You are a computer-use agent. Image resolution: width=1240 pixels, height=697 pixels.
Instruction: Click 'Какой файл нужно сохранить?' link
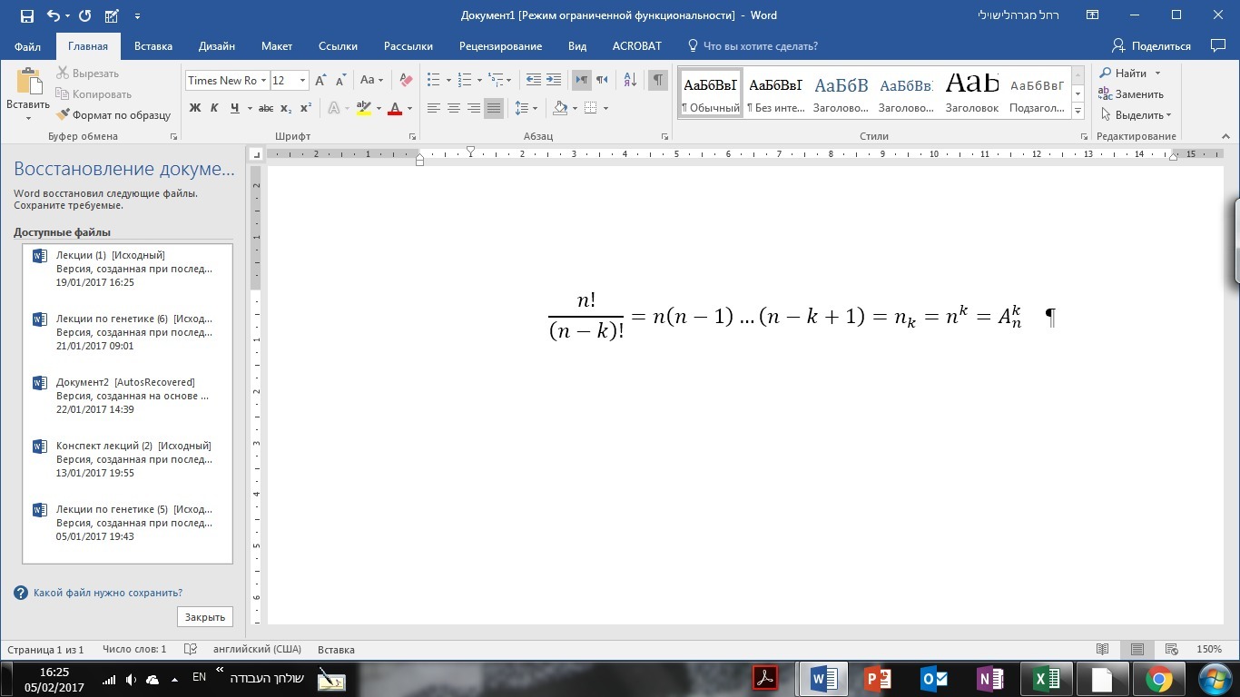click(107, 593)
